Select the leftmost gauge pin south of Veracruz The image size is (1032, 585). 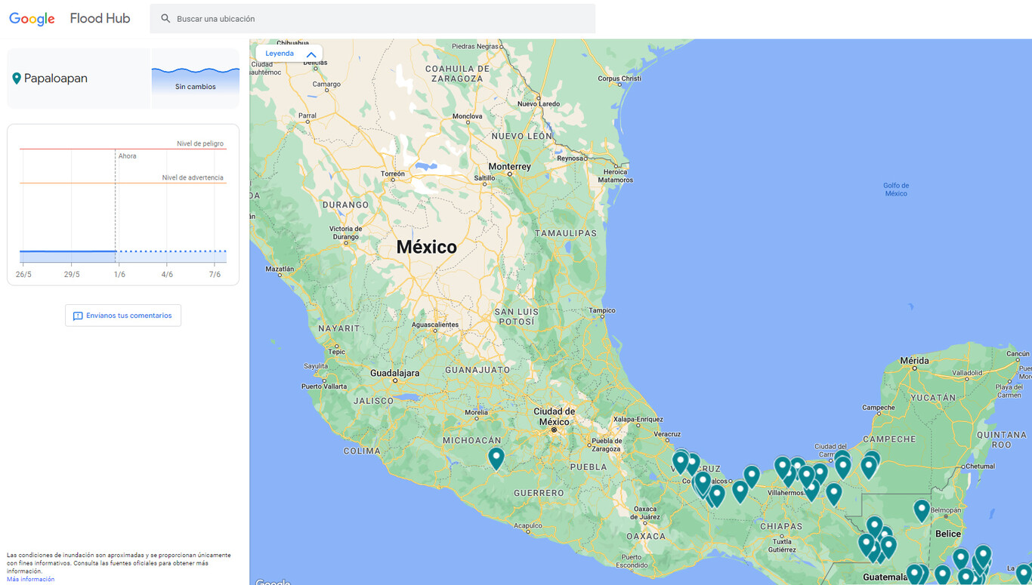[x=680, y=460]
